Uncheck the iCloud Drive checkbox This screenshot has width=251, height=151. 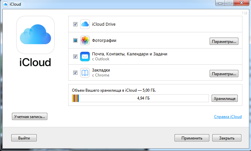[x=75, y=24]
